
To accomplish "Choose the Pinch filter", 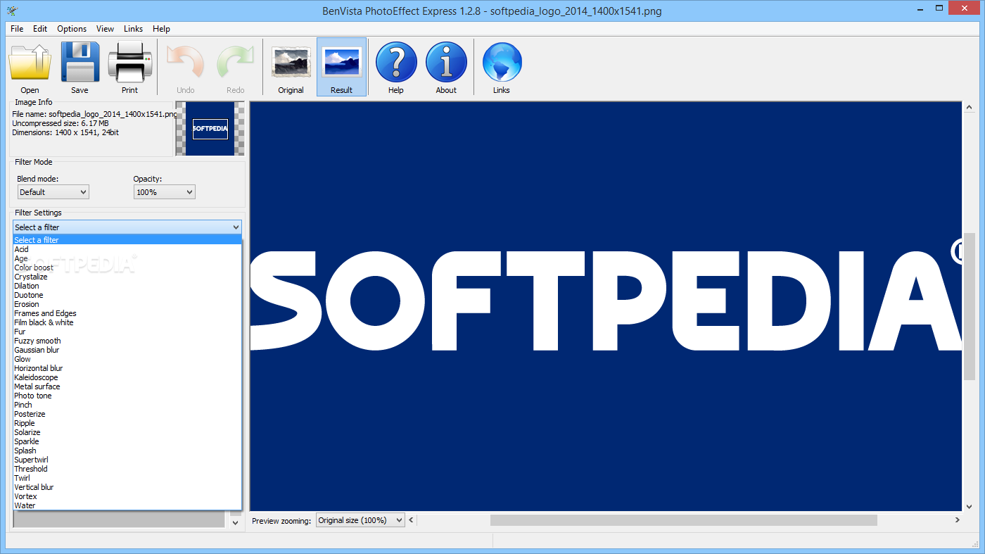I will (127, 405).
